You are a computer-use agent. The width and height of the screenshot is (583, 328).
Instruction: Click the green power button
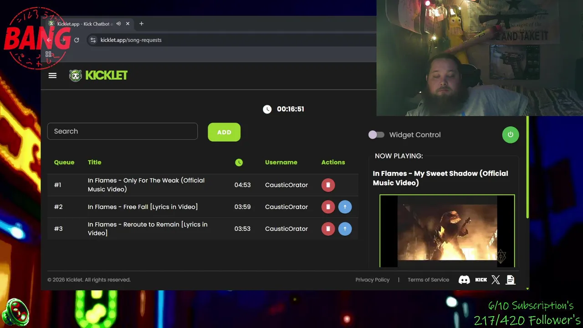pos(510,135)
